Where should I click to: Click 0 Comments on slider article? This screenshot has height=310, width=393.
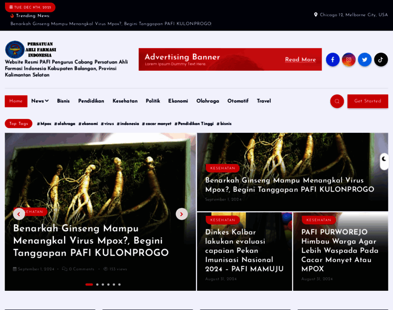[x=78, y=269]
